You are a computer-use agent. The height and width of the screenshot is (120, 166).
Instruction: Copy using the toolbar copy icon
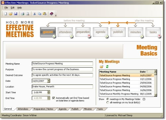point(40,14)
